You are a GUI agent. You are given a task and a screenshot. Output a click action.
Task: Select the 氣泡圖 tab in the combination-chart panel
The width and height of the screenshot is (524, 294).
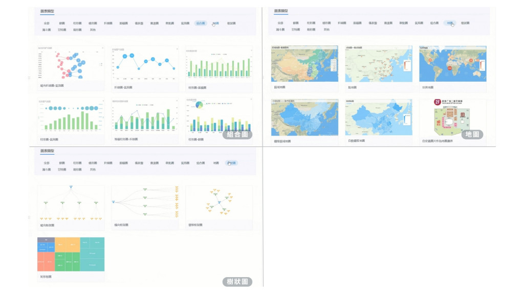pos(185,23)
